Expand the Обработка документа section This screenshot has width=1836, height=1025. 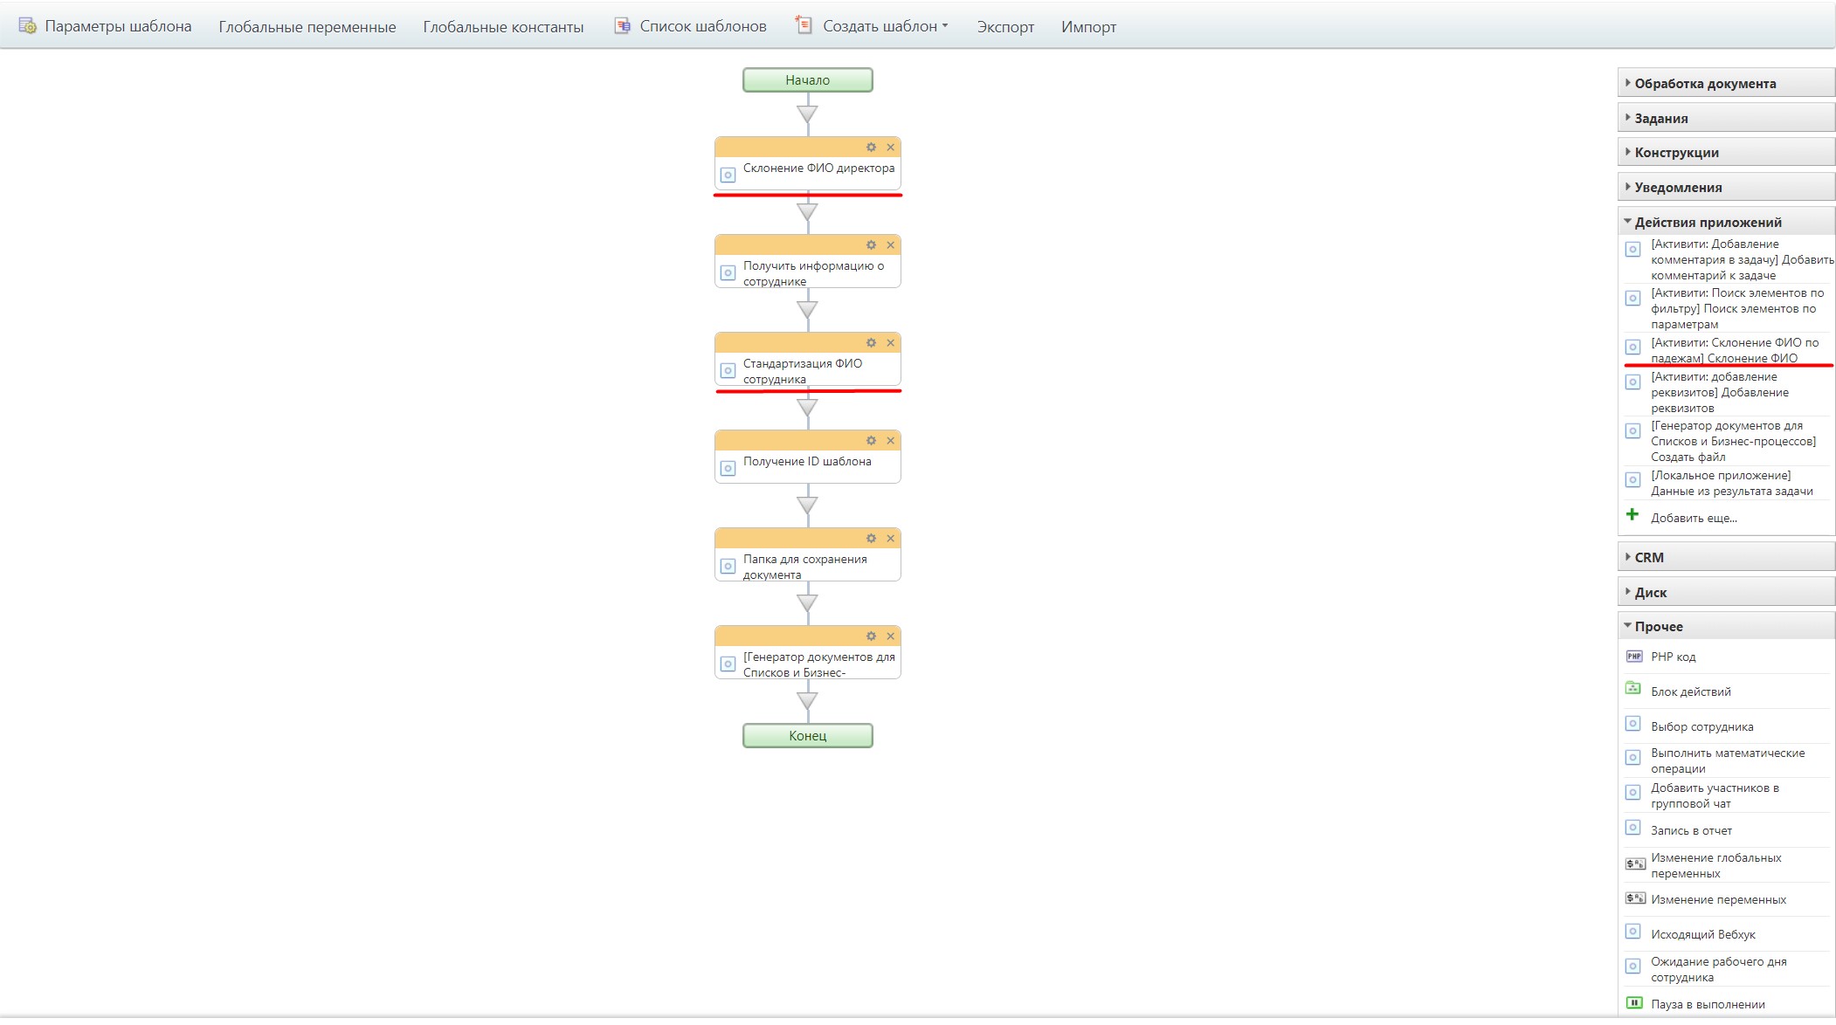point(1703,84)
